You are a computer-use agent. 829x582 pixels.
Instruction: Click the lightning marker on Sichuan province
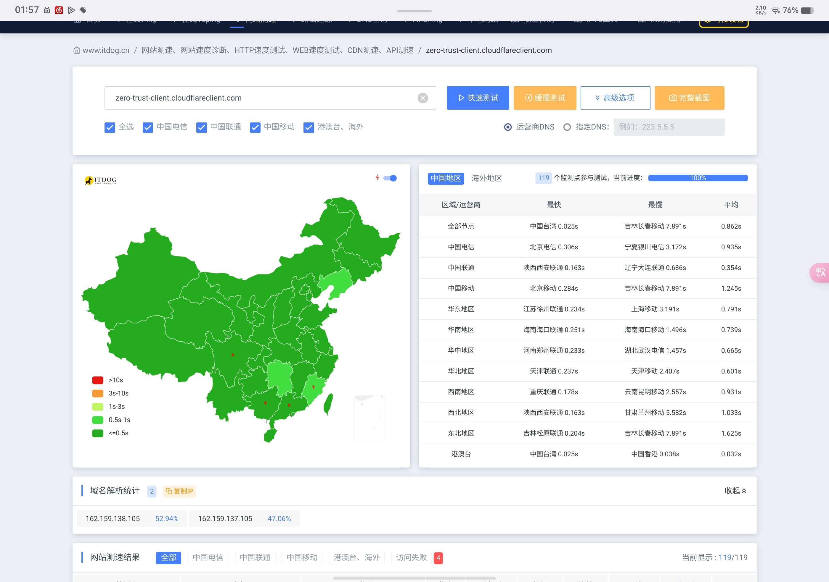coord(232,355)
